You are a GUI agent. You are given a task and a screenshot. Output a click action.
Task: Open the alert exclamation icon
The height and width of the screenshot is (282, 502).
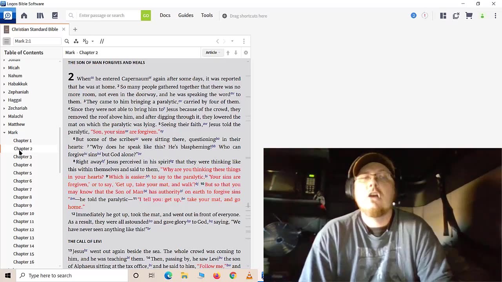425,16
